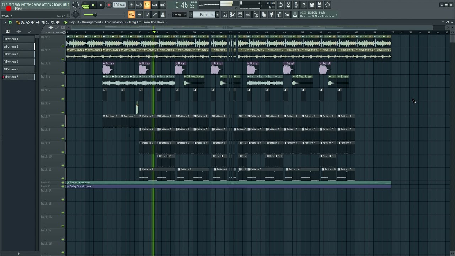This screenshot has height=256, width=455.
Task: Select the mute tool in playlist
Action: (33, 22)
